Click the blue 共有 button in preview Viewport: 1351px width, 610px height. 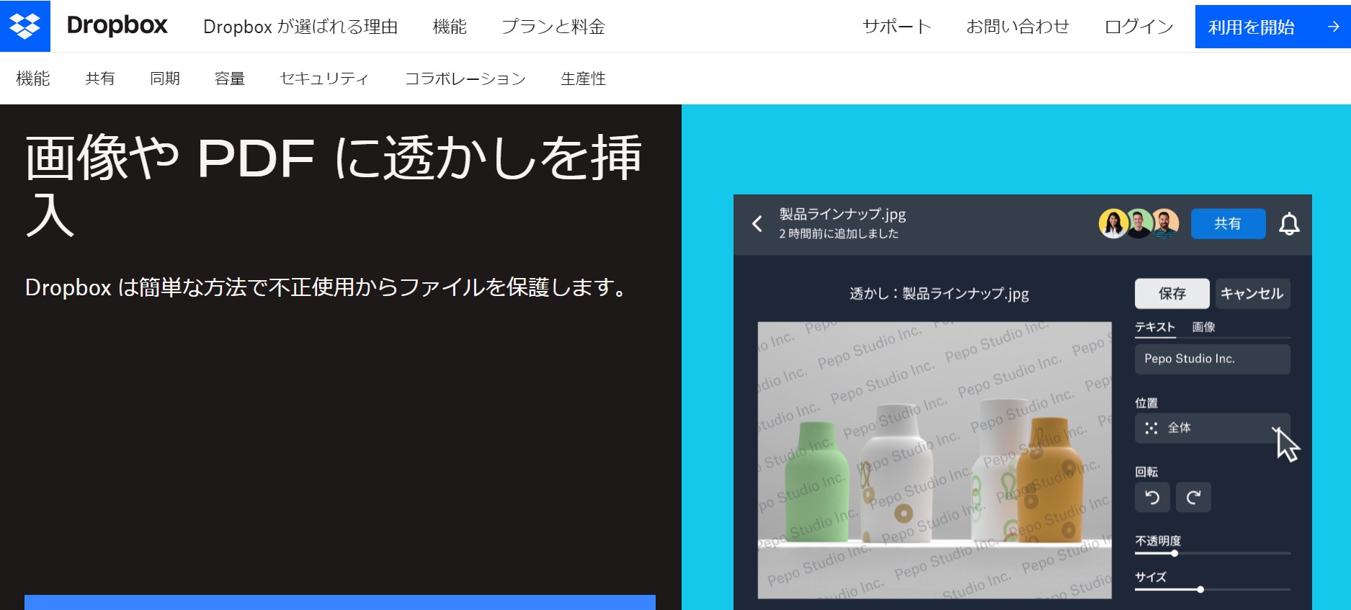[x=1228, y=223]
